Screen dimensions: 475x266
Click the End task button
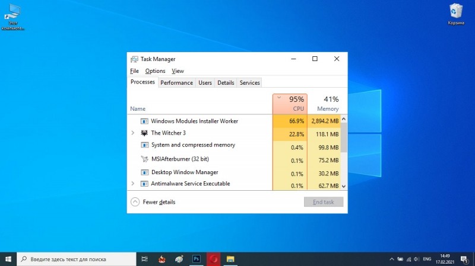point(324,202)
